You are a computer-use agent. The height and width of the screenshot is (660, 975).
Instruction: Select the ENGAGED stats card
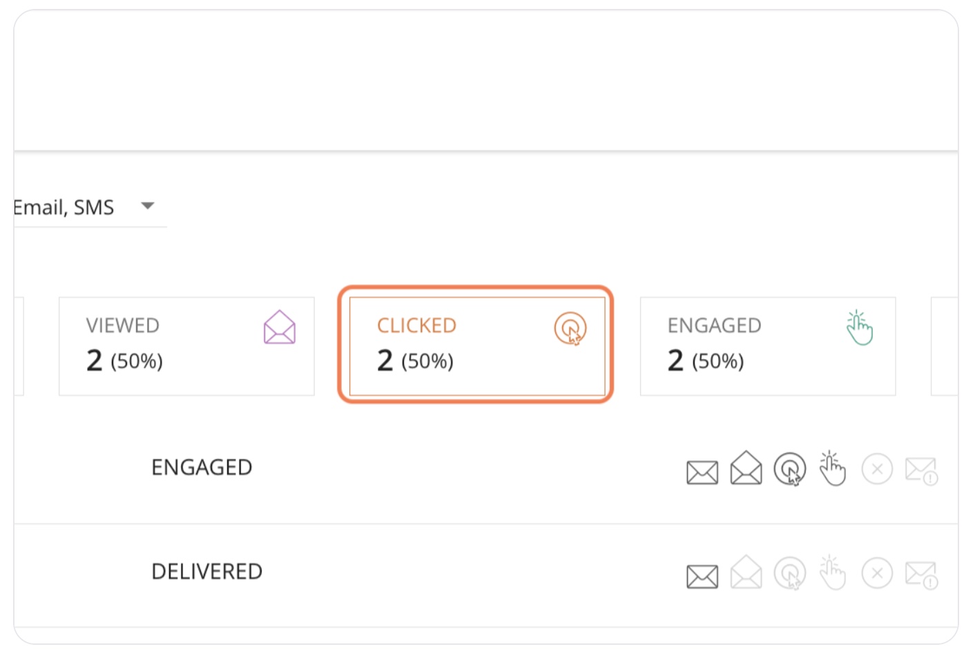pyautogui.click(x=768, y=347)
